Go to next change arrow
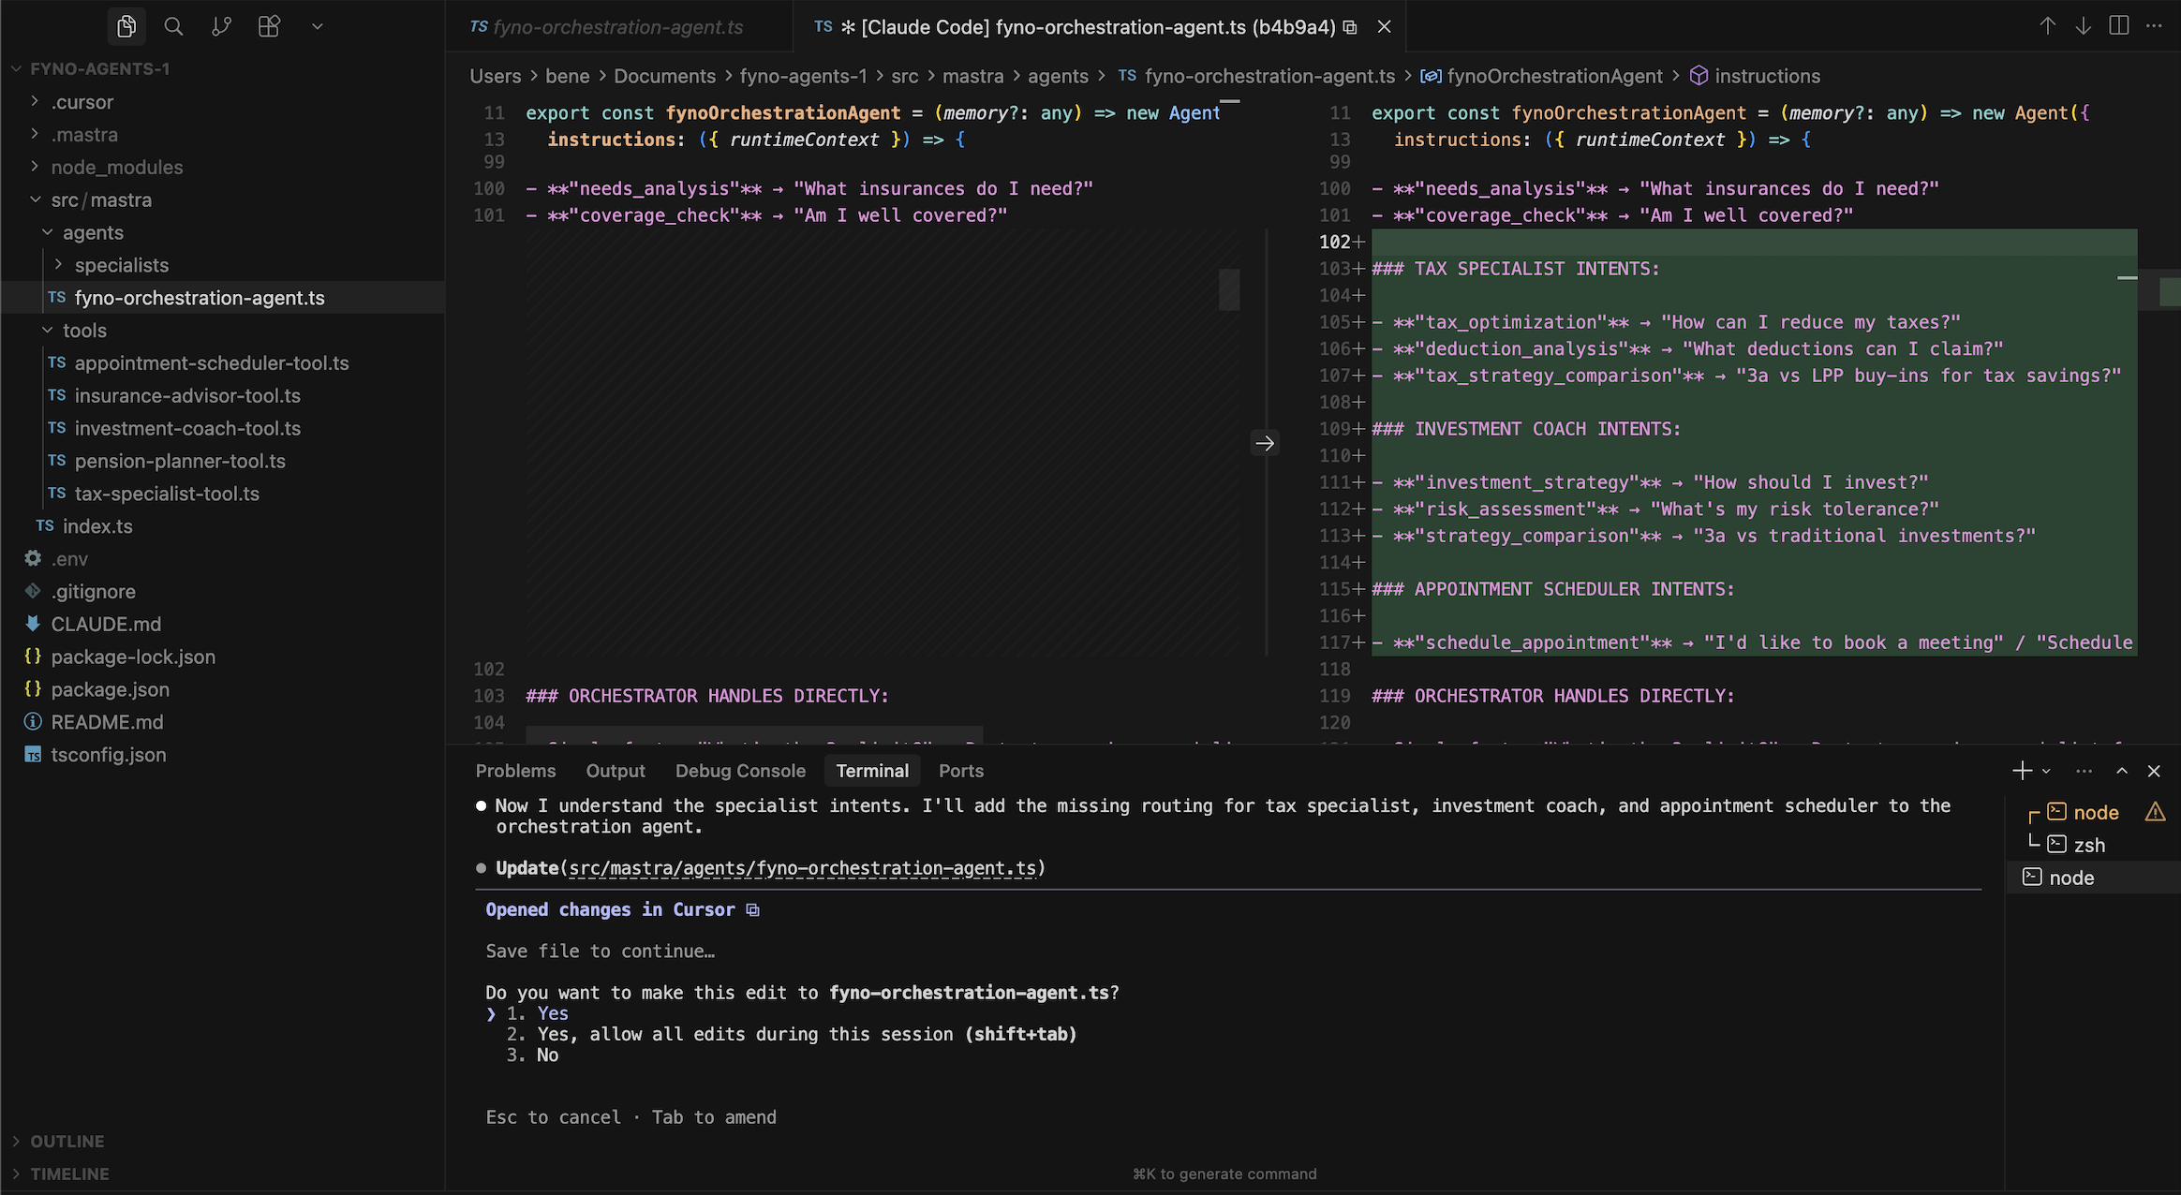2181x1195 pixels. [2083, 26]
